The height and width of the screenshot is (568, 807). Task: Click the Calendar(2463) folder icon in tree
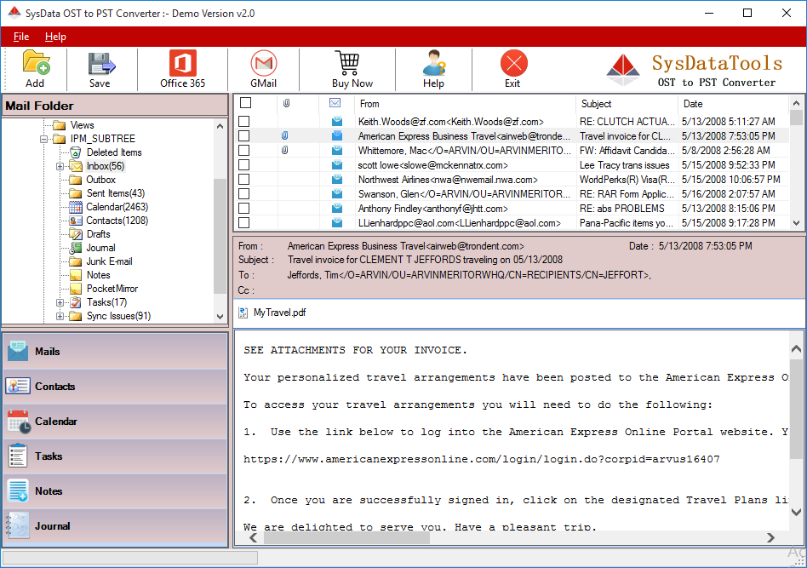pos(75,207)
